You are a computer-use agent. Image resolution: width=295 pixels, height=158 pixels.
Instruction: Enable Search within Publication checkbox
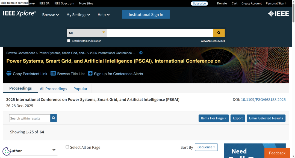pyautogui.click(x=69, y=41)
